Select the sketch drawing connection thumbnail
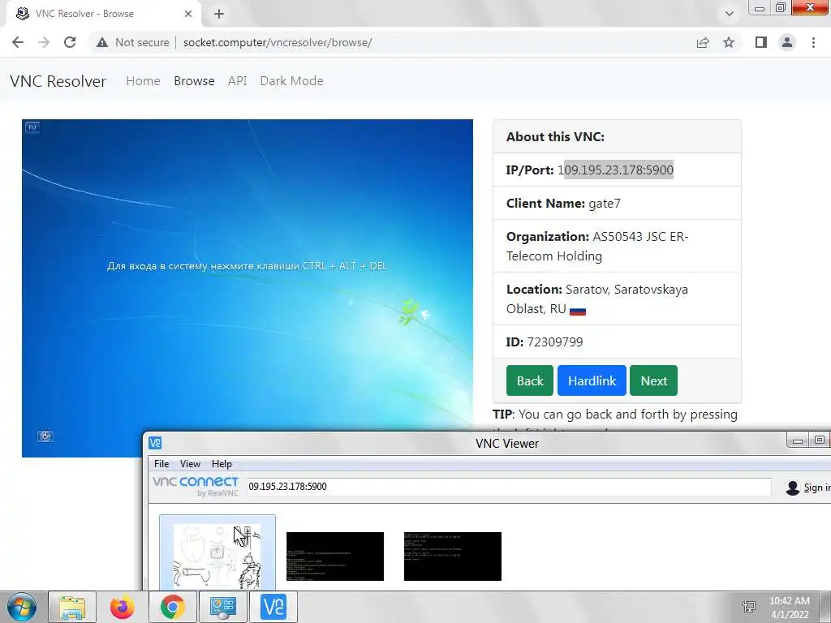 tap(217, 552)
